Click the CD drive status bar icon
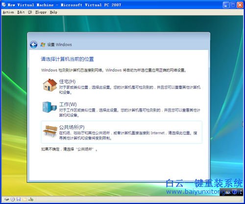Screen dimensions: 245x204 tap(13, 199)
